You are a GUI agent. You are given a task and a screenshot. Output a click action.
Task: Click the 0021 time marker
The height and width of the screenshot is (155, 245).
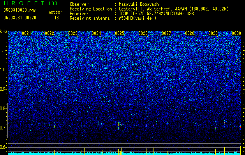26,33
